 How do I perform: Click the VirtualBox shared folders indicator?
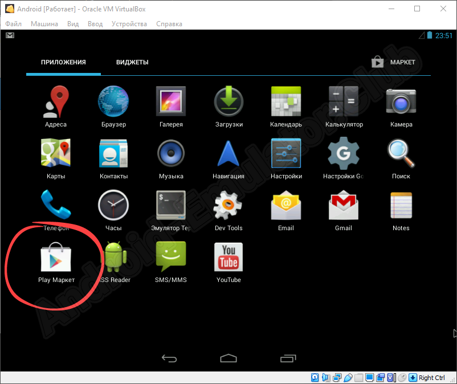pos(359,378)
